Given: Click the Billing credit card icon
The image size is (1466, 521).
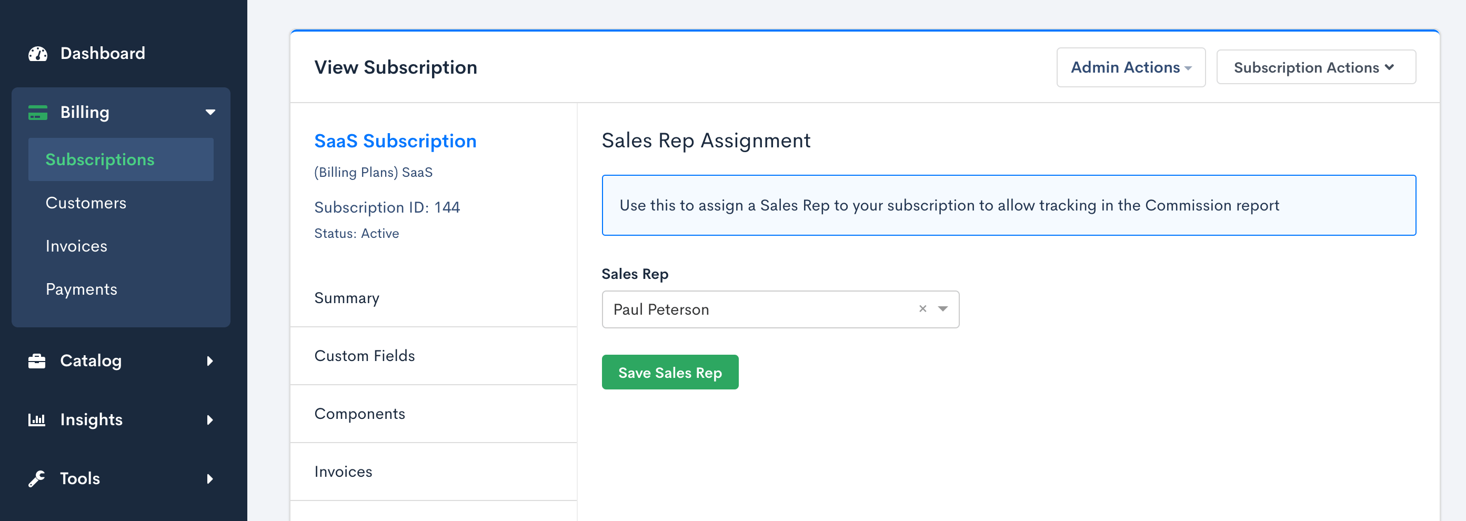Looking at the screenshot, I should click(x=37, y=113).
